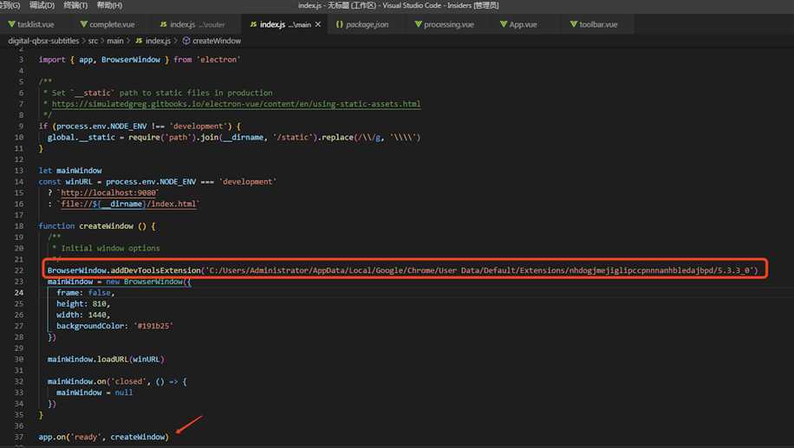Click the Vue icon on App.vue tab
The width and height of the screenshot is (794, 448).
pos(504,24)
